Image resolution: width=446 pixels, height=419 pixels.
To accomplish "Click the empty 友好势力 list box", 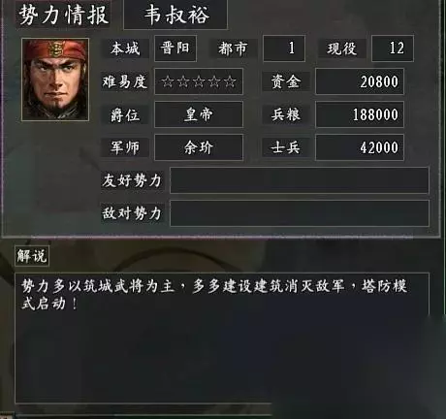I will (300, 180).
